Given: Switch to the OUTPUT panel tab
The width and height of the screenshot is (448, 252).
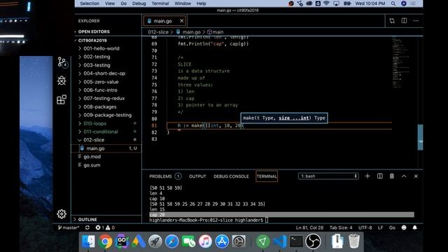Looking at the screenshot, I should [197, 176].
